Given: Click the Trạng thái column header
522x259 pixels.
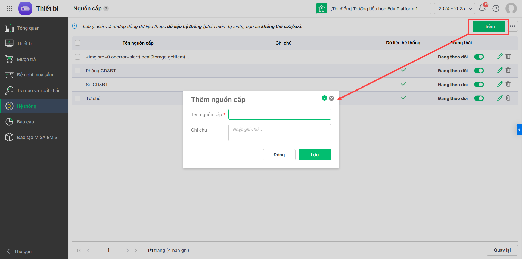Looking at the screenshot, I should click(461, 43).
